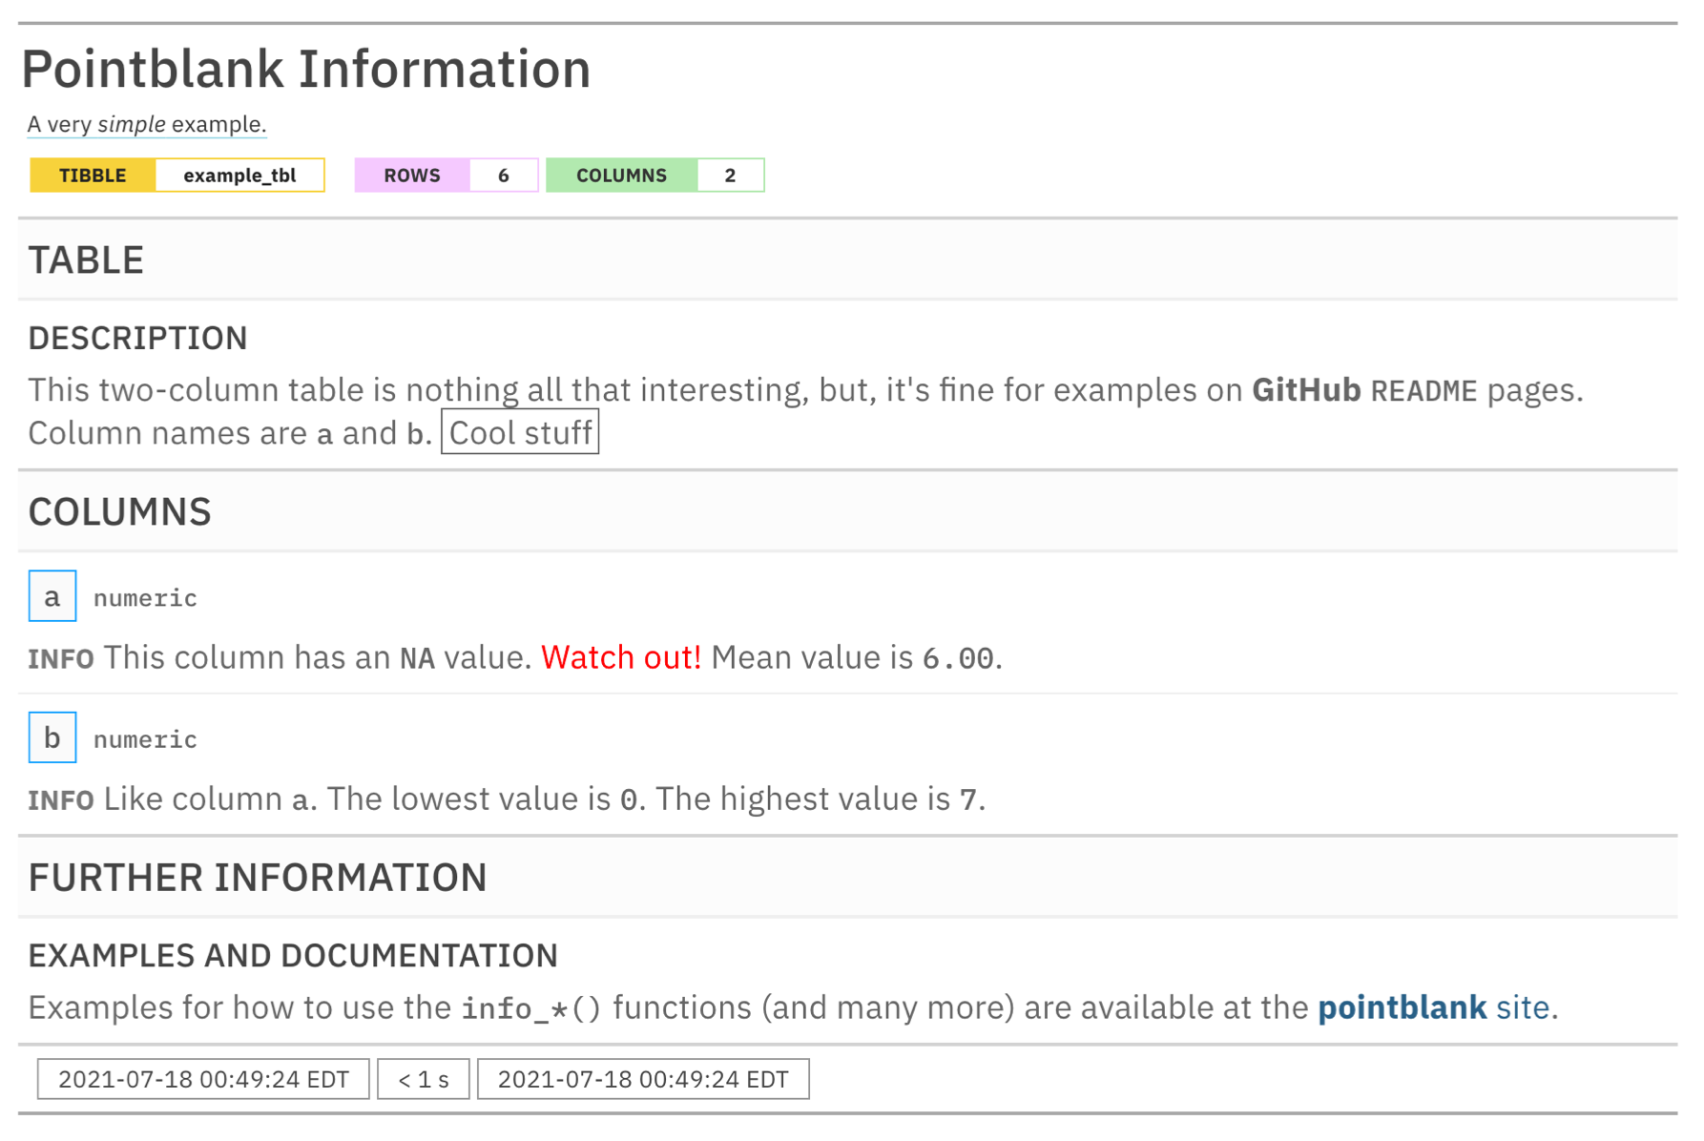Screen dimensions: 1704x1141
Task: Open the pointblank site link
Action: click(x=1434, y=1007)
